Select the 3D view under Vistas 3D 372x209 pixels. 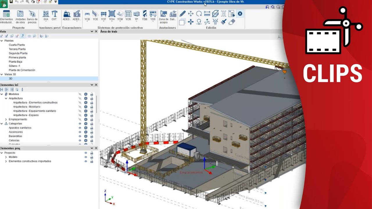click(x=10, y=78)
